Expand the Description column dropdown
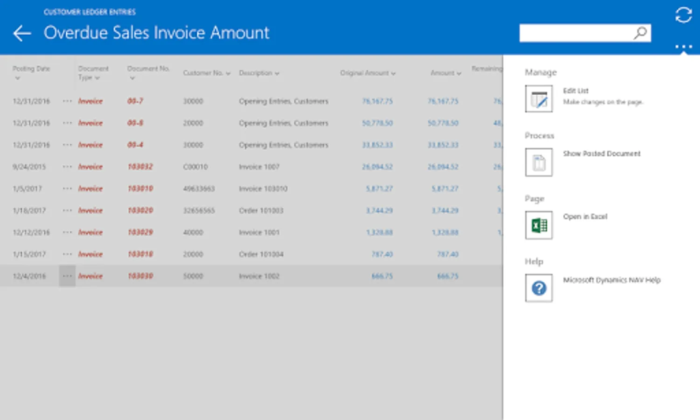This screenshot has height=420, width=700. (277, 73)
